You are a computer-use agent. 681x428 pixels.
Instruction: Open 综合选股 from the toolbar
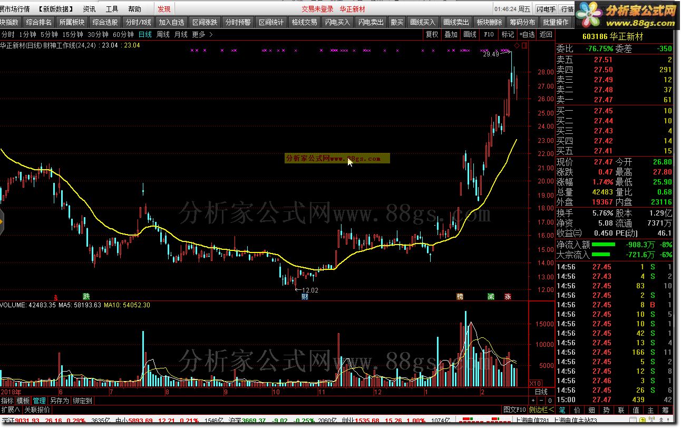105,22
